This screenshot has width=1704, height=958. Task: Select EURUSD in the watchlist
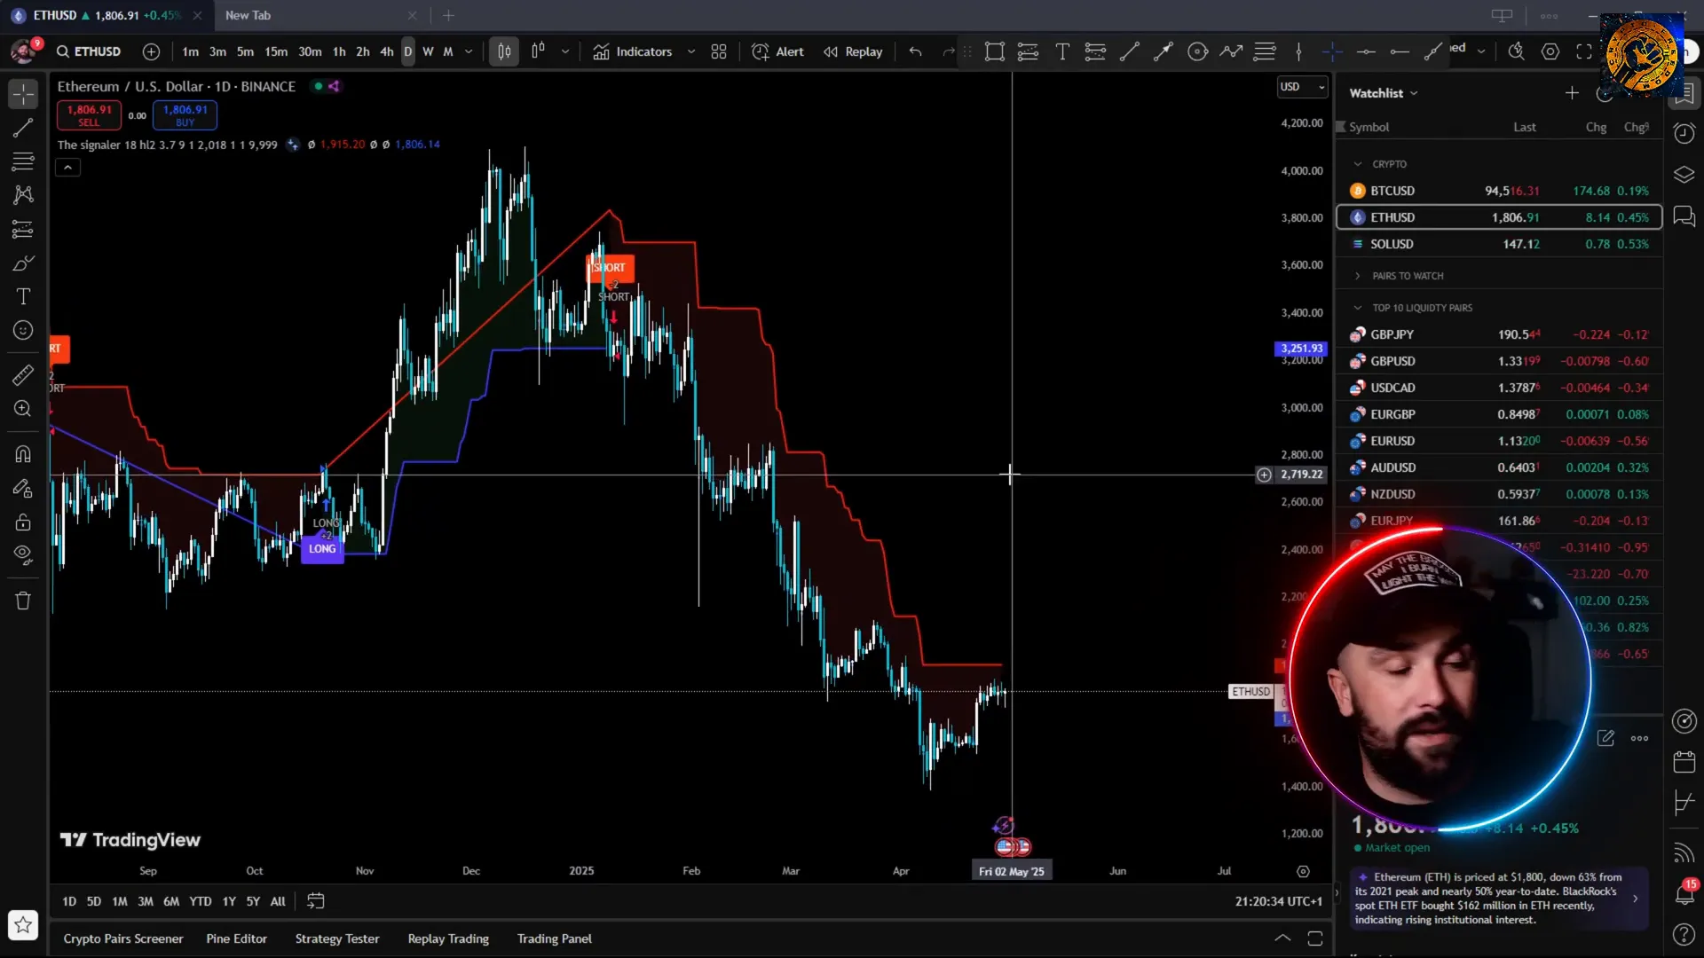[1499, 441]
